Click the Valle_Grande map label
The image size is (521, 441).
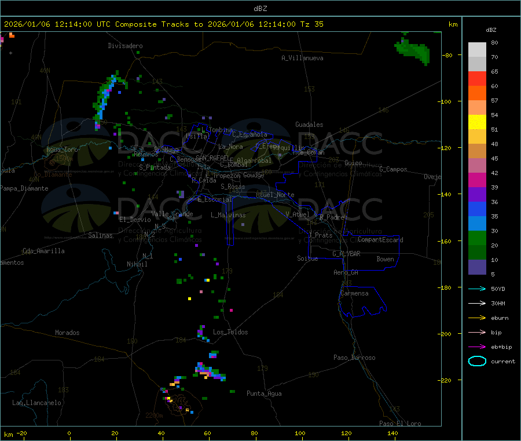[172, 214]
